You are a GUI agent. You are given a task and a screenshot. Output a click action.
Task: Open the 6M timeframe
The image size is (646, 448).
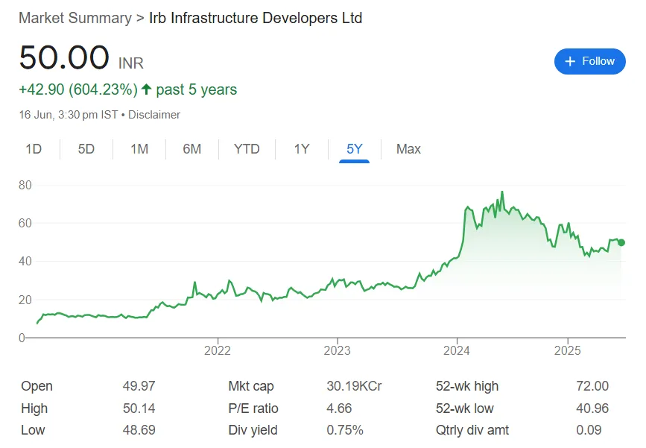point(191,149)
